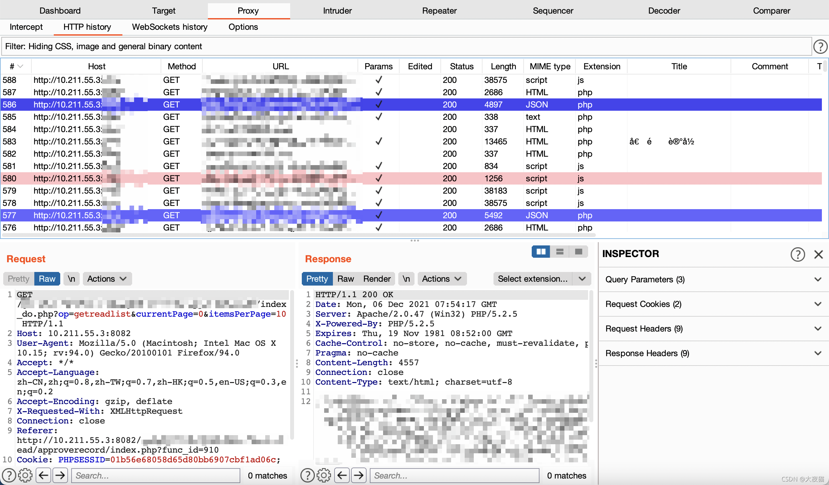Click the Response search input field
829x485 pixels.
[x=454, y=476]
